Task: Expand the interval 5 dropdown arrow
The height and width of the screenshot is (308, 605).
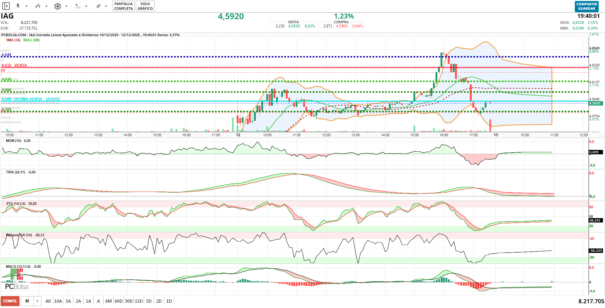Action: point(27,6)
